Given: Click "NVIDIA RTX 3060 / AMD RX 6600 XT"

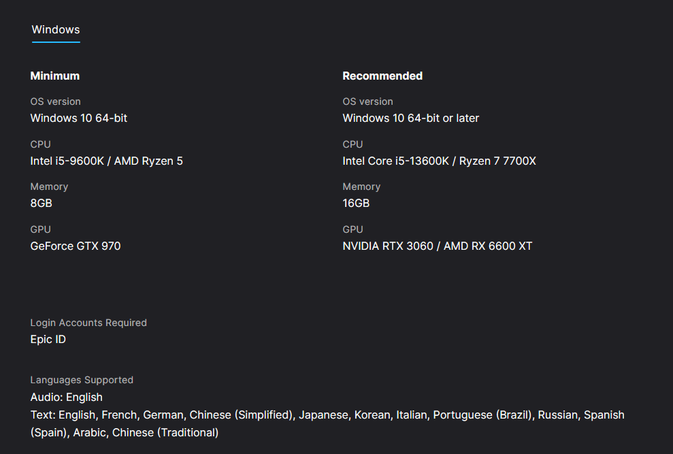Looking at the screenshot, I should (x=437, y=246).
